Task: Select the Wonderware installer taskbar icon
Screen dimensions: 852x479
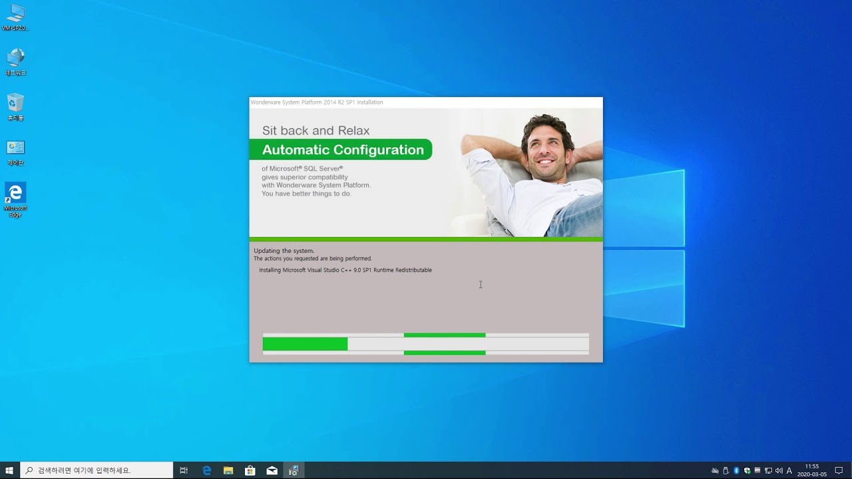Action: coord(294,470)
